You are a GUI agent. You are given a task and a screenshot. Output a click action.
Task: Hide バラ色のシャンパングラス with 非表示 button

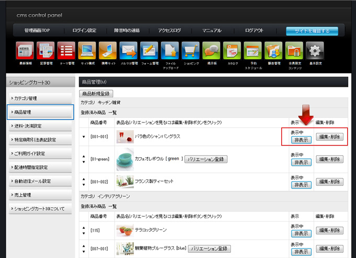click(301, 140)
